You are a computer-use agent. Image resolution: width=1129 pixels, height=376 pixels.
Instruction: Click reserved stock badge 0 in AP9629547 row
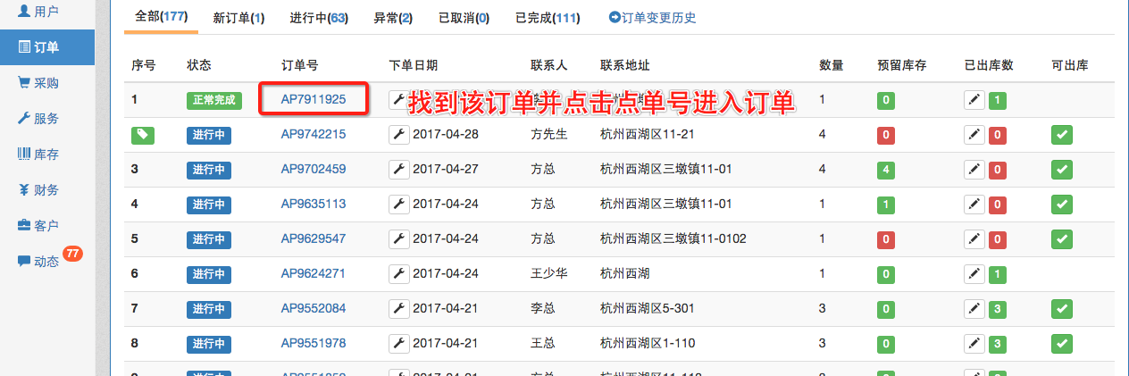point(886,239)
